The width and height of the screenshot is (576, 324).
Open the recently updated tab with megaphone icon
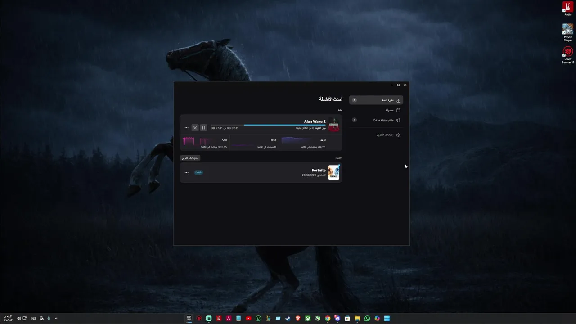pyautogui.click(x=376, y=120)
